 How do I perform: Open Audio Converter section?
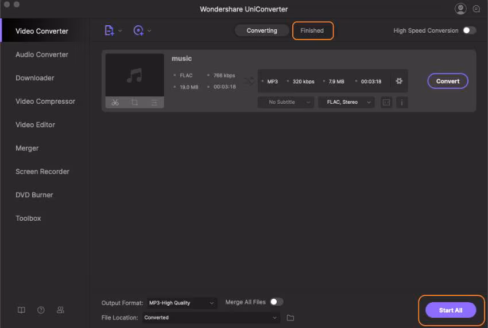pyautogui.click(x=42, y=54)
